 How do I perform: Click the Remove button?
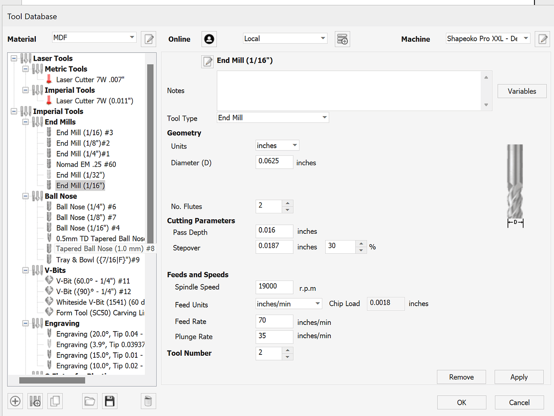coord(462,377)
